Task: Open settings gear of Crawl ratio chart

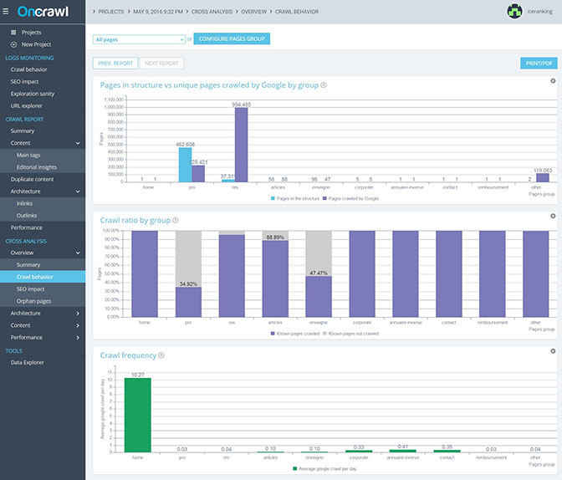Action: 553,216
